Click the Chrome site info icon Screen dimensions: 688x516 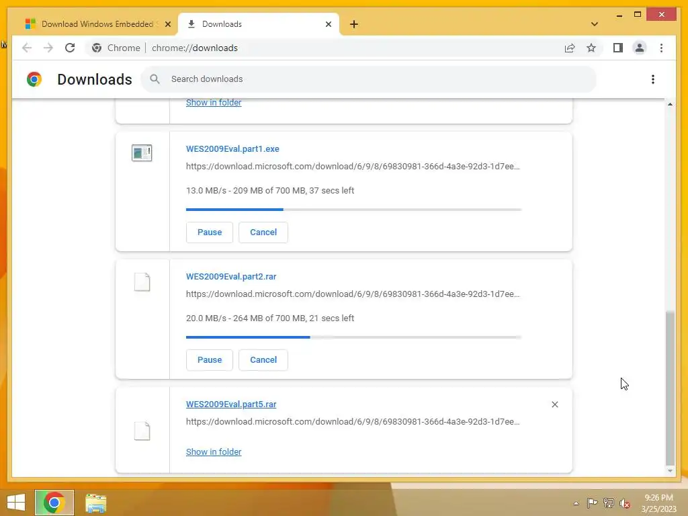pyautogui.click(x=97, y=48)
